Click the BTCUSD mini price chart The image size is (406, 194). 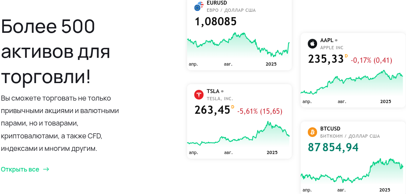point(352,171)
